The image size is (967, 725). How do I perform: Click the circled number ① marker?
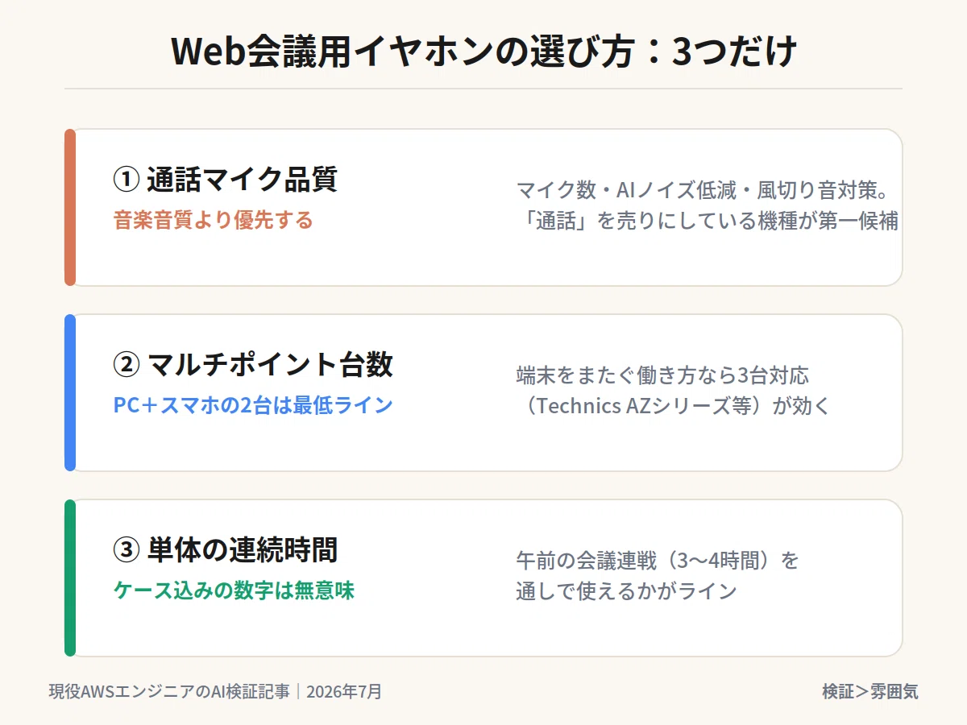[126, 180]
